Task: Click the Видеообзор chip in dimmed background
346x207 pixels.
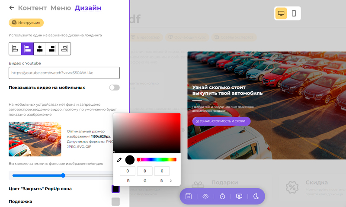Action: point(146,37)
